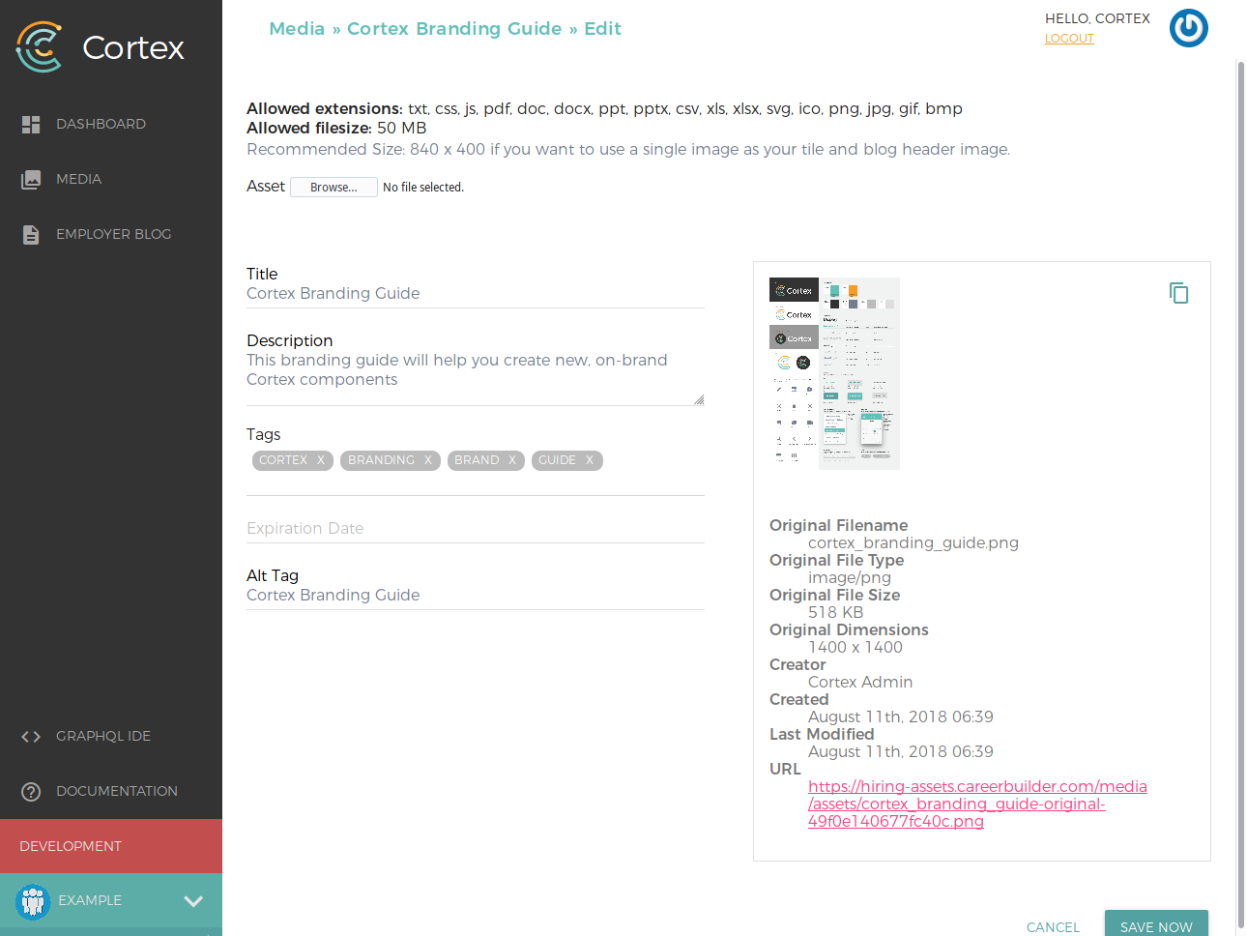Viewport: 1247px width, 936px height.
Task: Click the Media image icon in the sidebar
Action: point(30,178)
